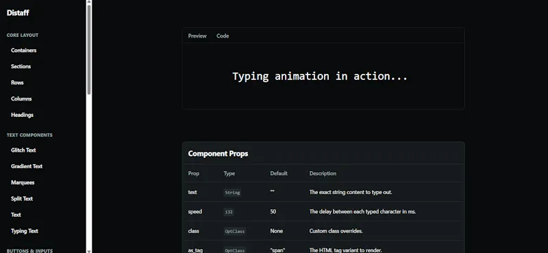Click the sidebar scrollbar up arrow
The image size is (548, 253).
point(89,2)
